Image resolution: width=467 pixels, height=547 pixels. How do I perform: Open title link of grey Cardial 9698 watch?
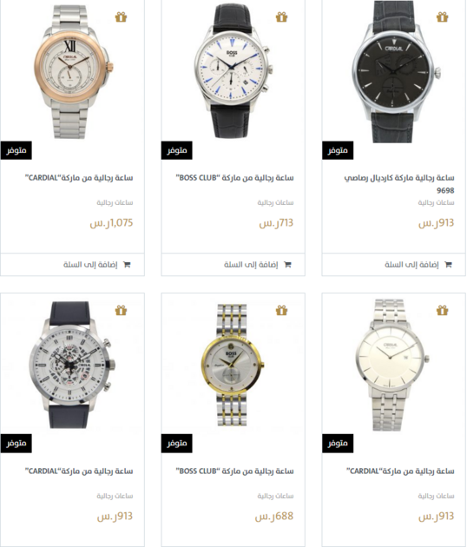pyautogui.click(x=399, y=184)
